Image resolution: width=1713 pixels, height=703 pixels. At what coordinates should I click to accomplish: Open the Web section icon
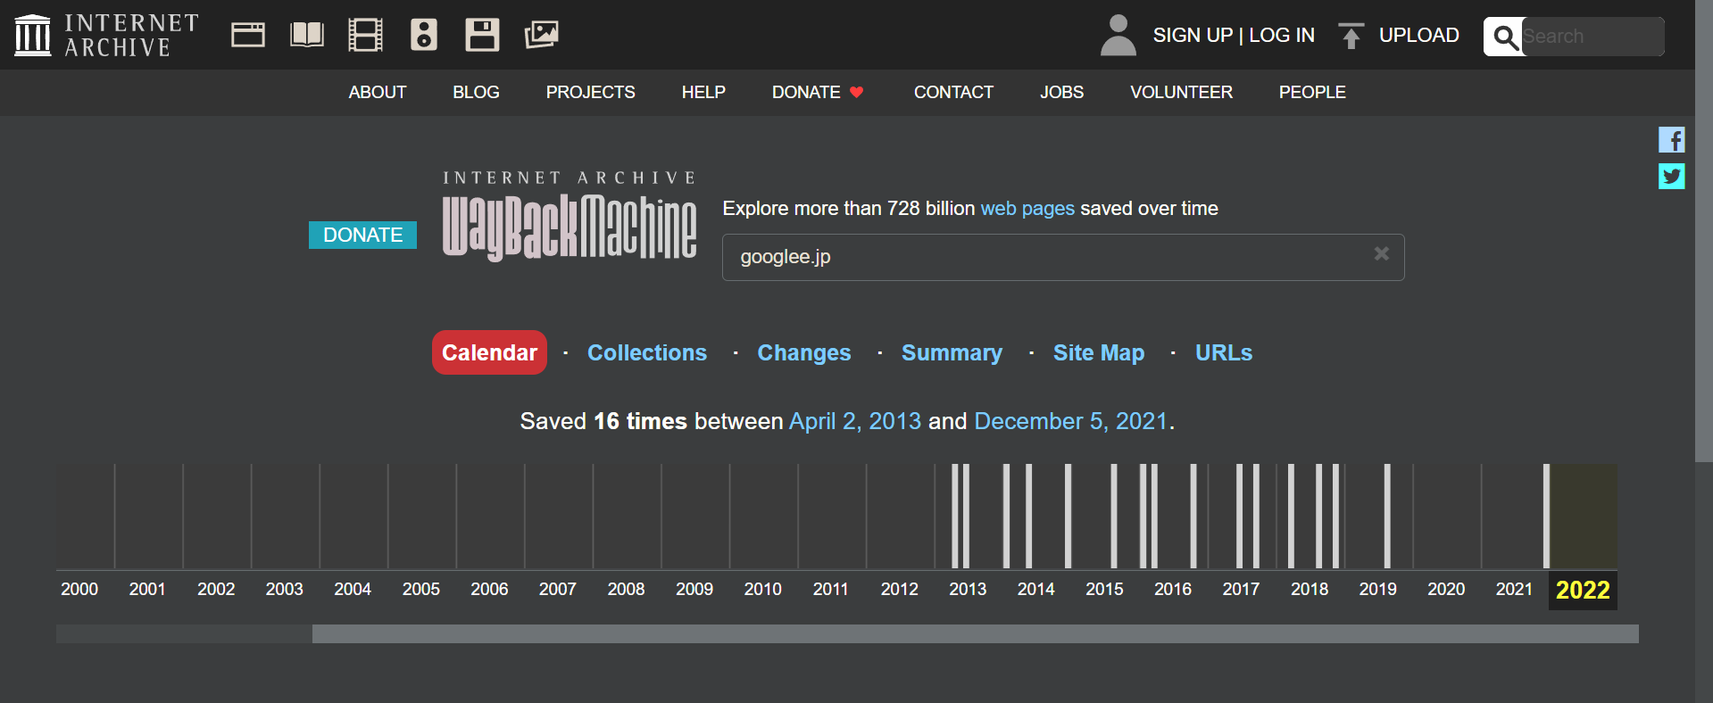(x=247, y=35)
